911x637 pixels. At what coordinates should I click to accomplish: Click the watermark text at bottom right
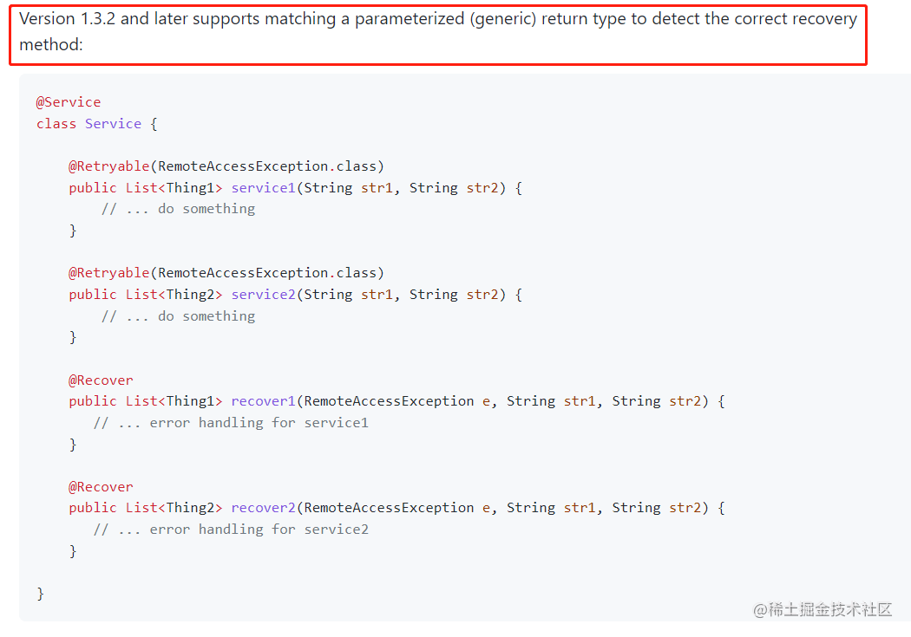[823, 610]
